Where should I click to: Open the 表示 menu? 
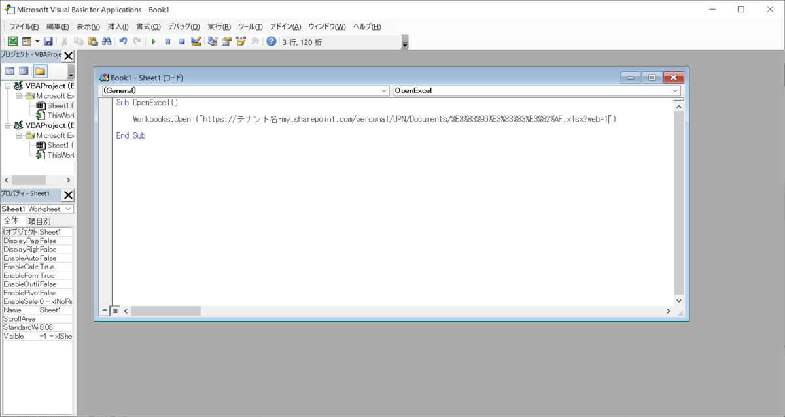[x=88, y=26]
